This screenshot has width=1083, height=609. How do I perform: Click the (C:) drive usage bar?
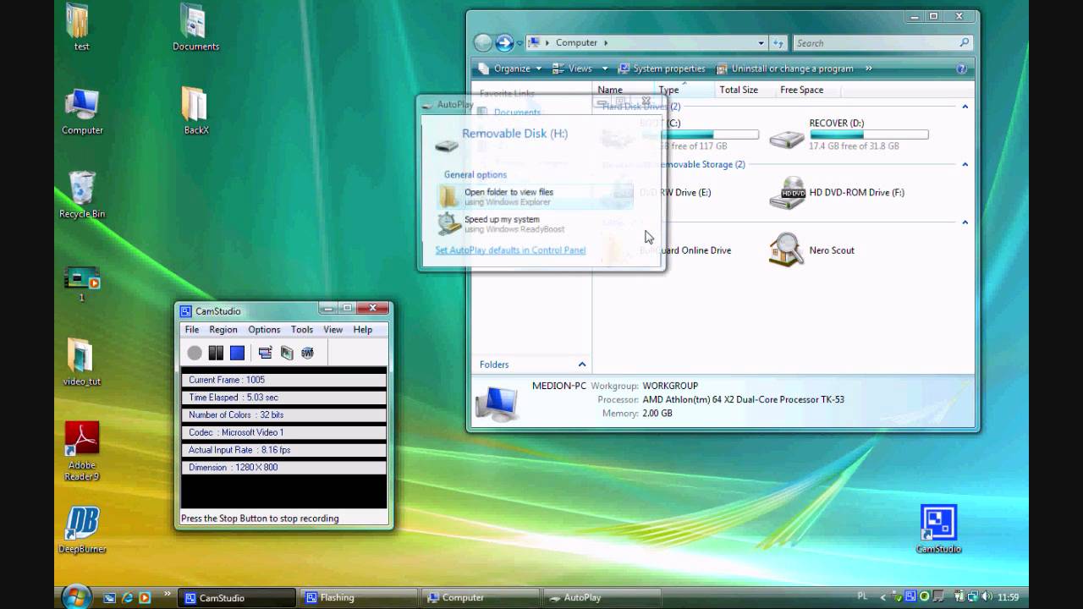click(x=700, y=134)
